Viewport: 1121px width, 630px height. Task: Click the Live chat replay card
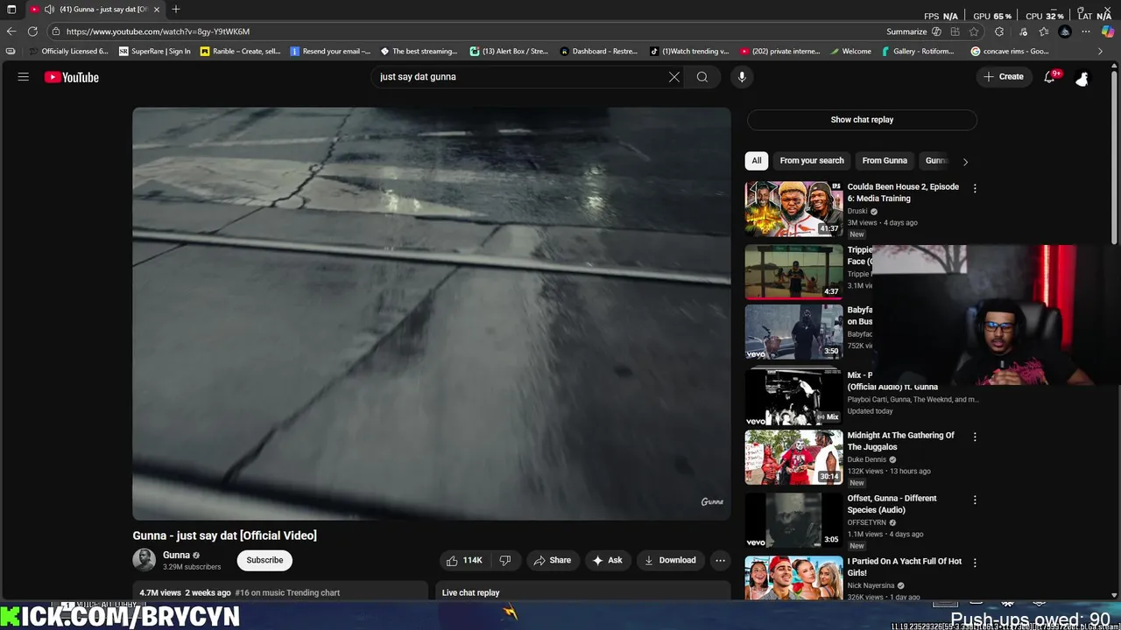pos(583,592)
